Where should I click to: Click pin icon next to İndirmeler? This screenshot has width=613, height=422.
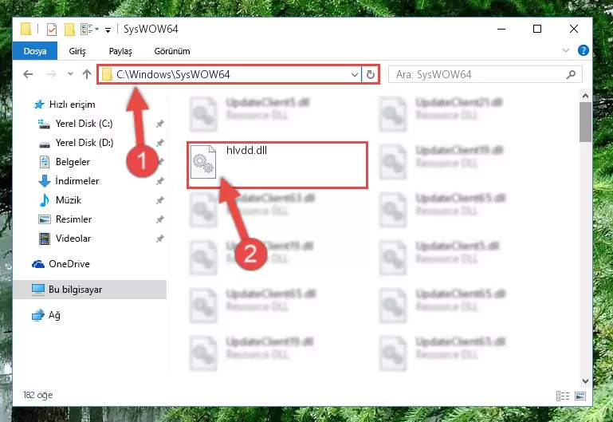point(160,181)
